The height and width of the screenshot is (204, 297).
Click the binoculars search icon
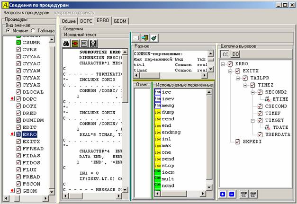(x=66, y=44)
